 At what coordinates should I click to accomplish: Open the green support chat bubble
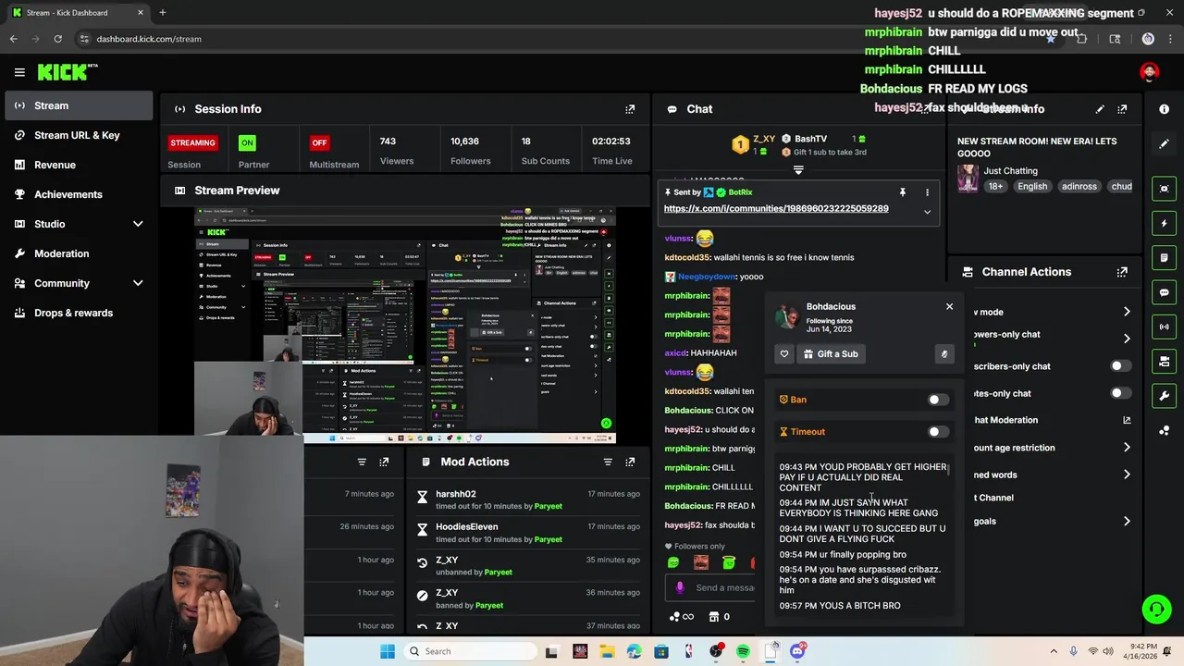click(x=1156, y=609)
